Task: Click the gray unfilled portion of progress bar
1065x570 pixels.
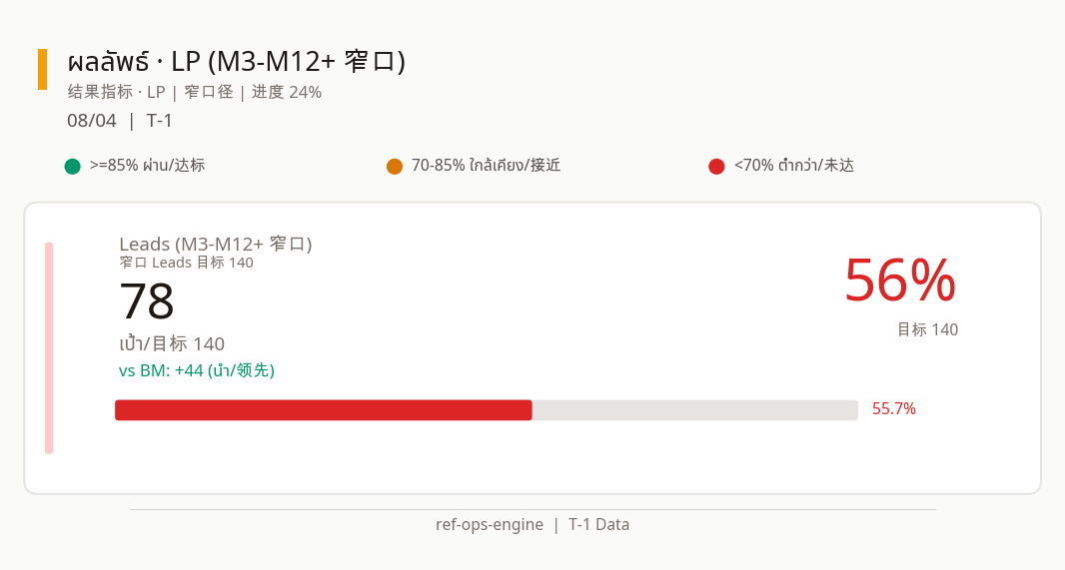Action: pyautogui.click(x=695, y=410)
